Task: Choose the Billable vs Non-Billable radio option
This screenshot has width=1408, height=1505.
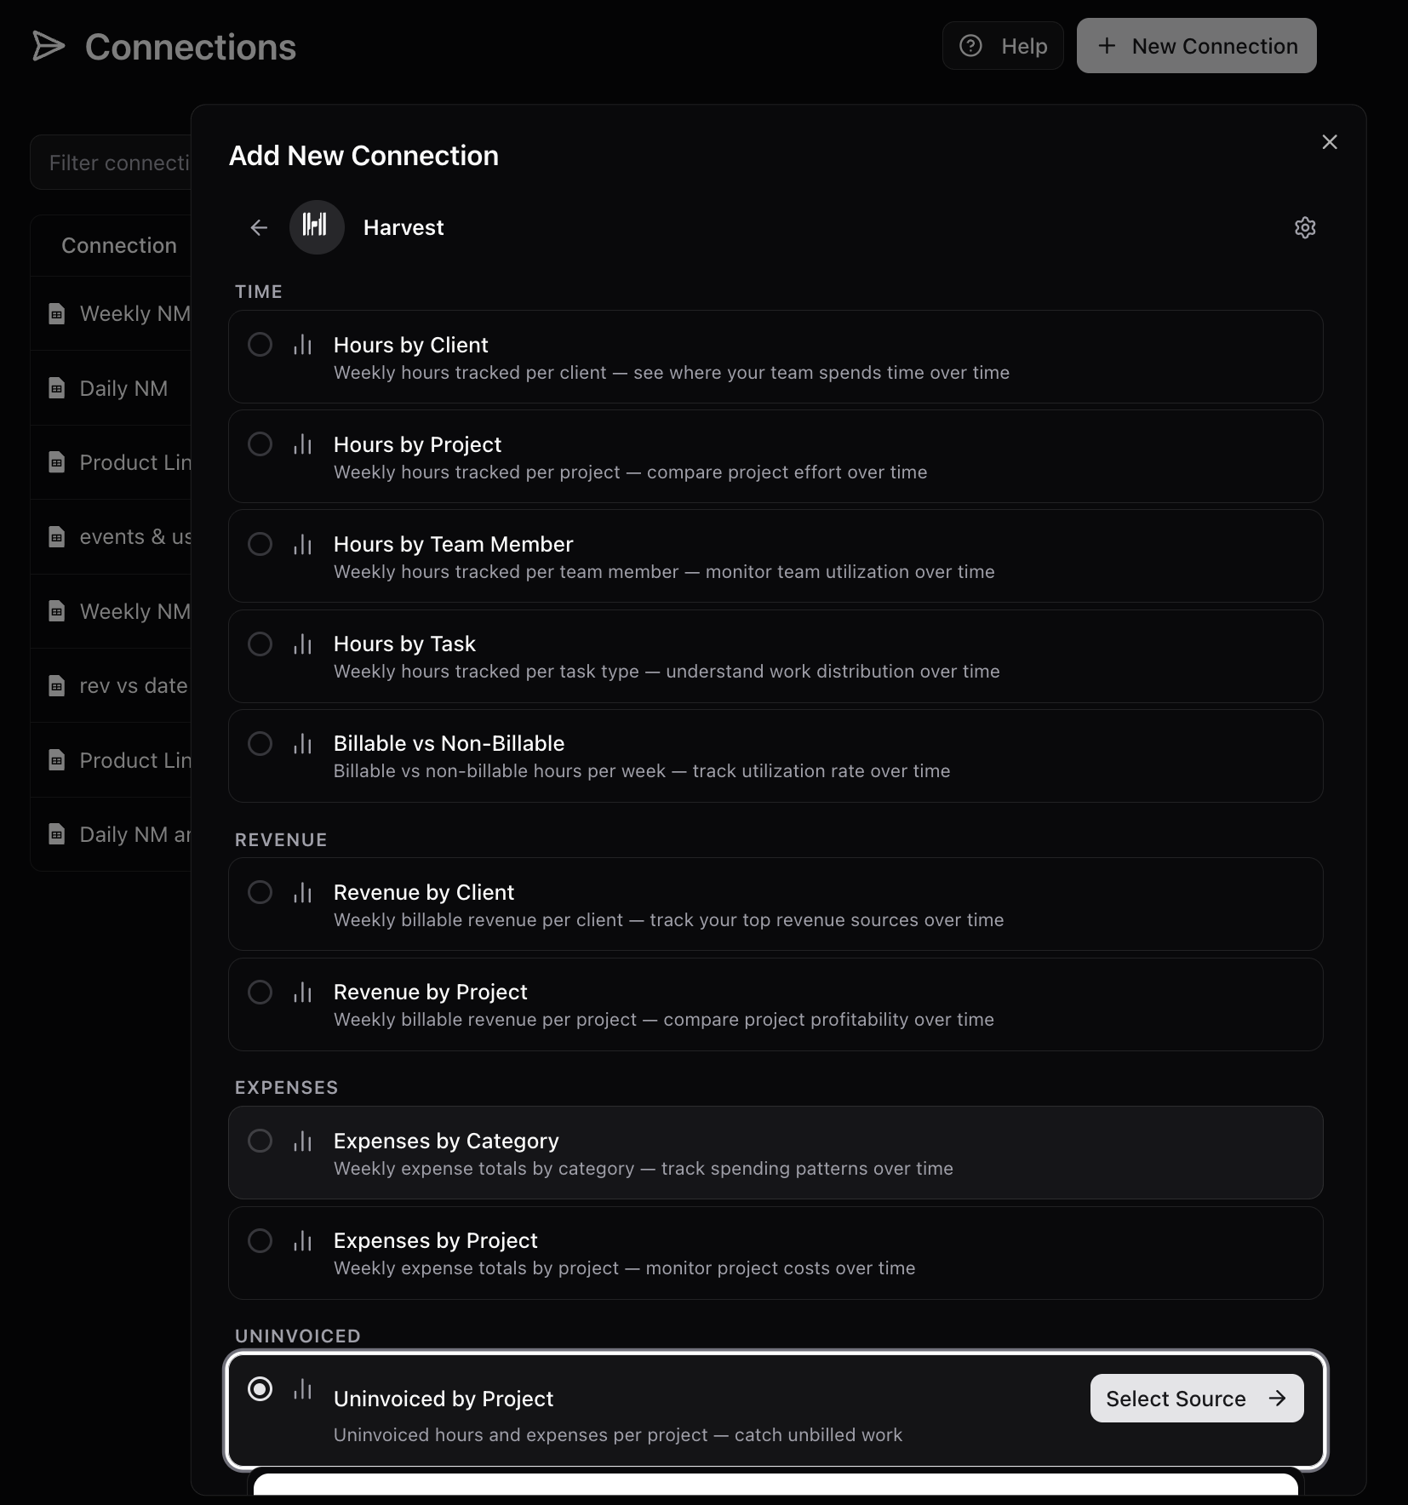Action: point(260,743)
